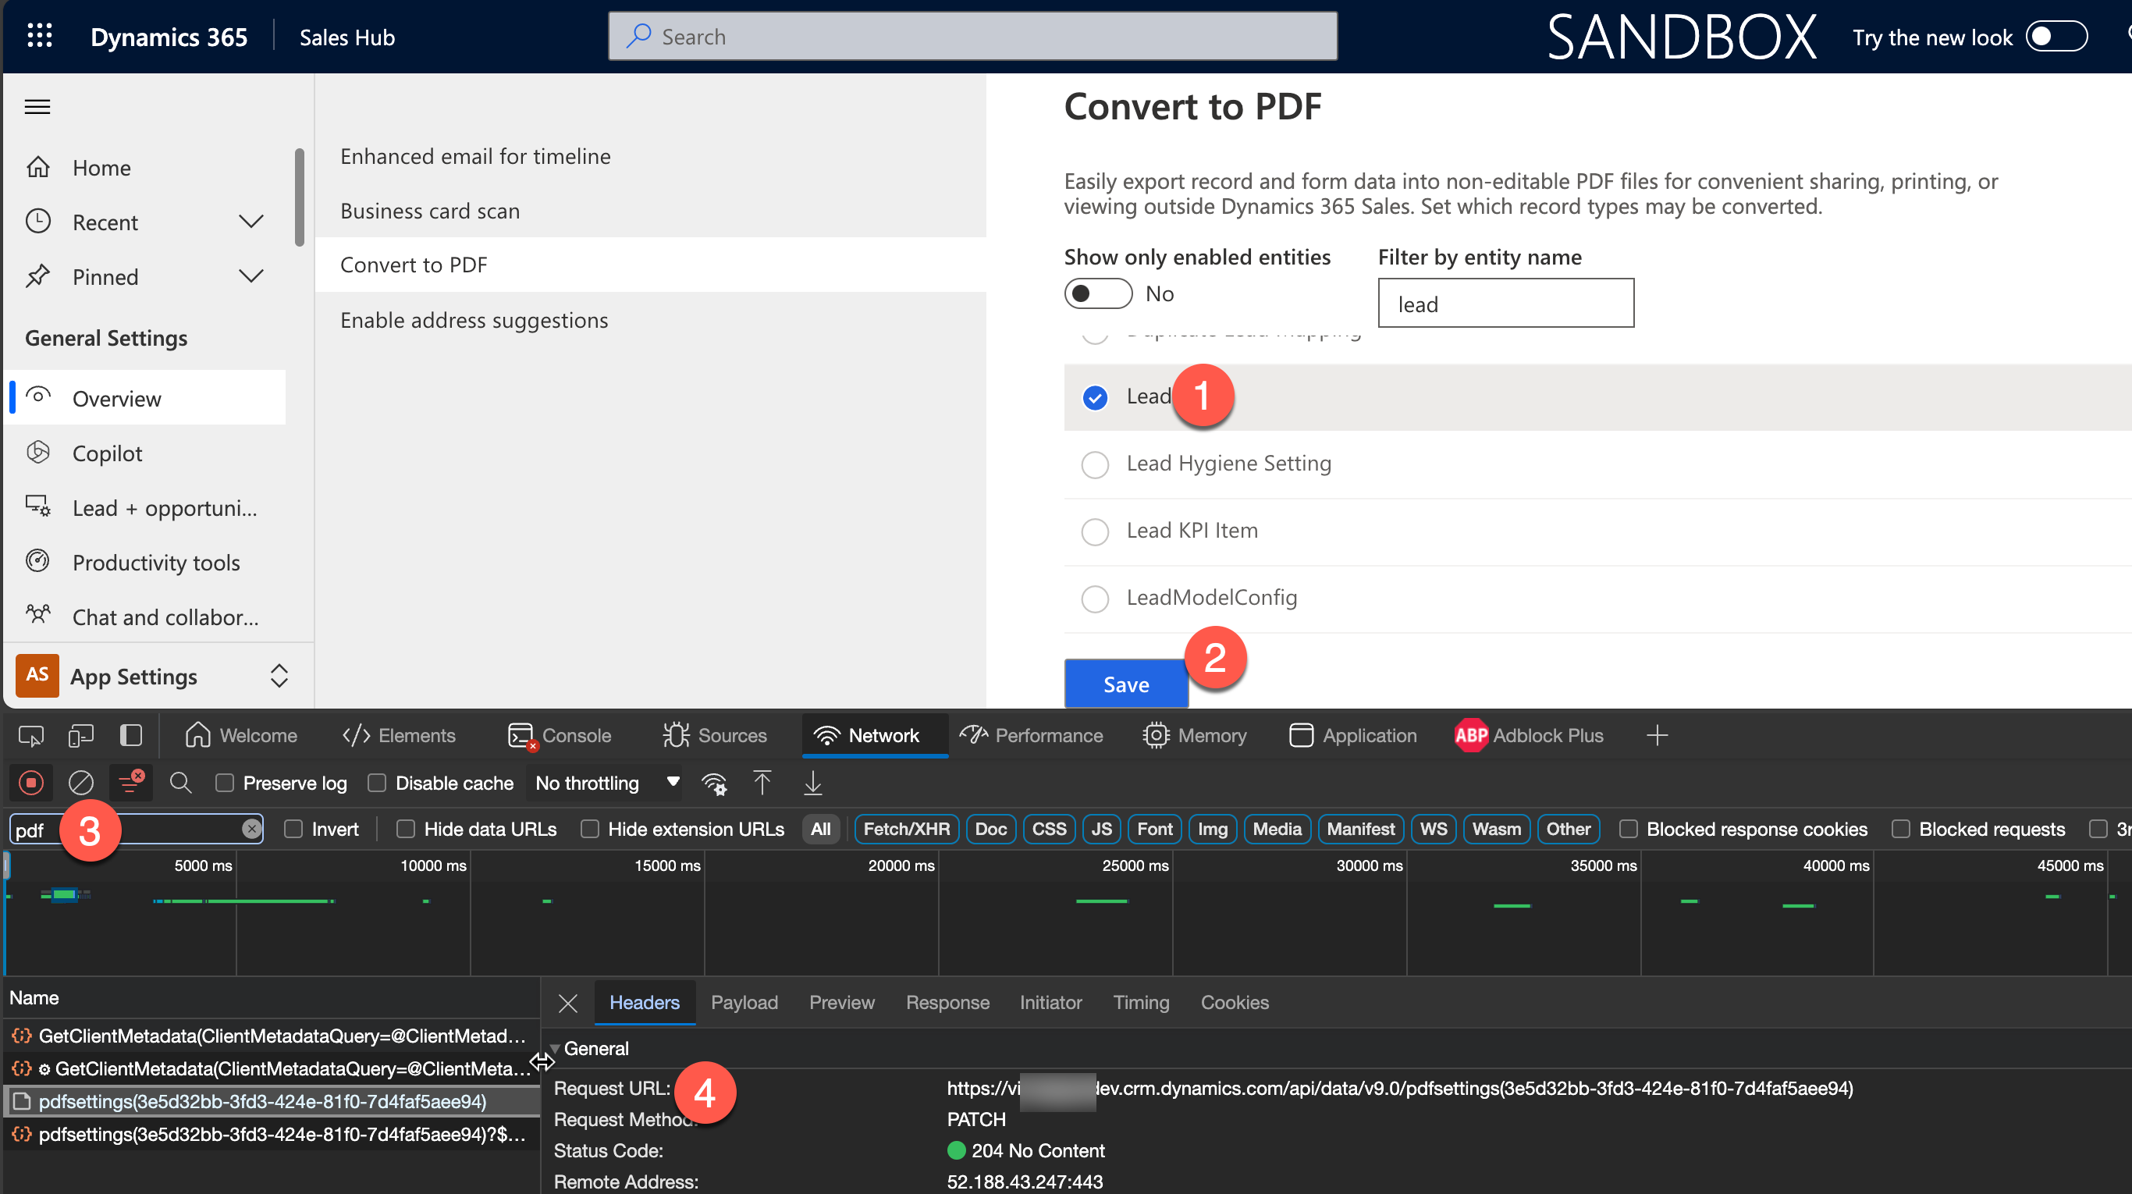Open Enable address suggestions setting
This screenshot has width=2132, height=1194.
click(474, 320)
